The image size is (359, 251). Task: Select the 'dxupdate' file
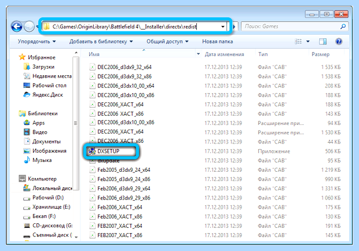tap(108, 161)
